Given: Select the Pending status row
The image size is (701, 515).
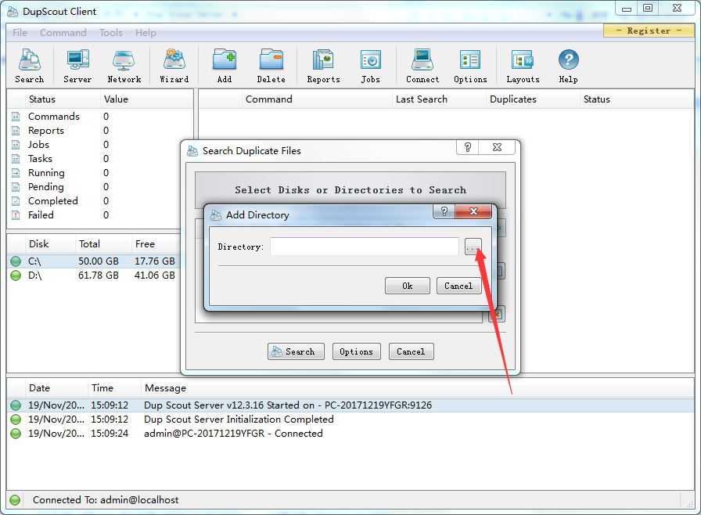Looking at the screenshot, I should pos(99,187).
